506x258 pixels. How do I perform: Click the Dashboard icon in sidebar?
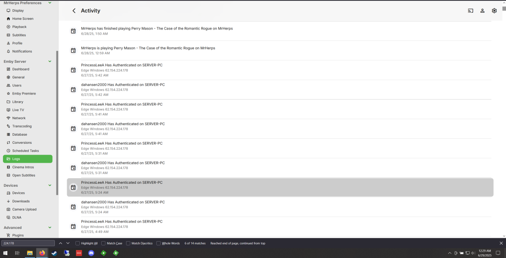click(8, 69)
